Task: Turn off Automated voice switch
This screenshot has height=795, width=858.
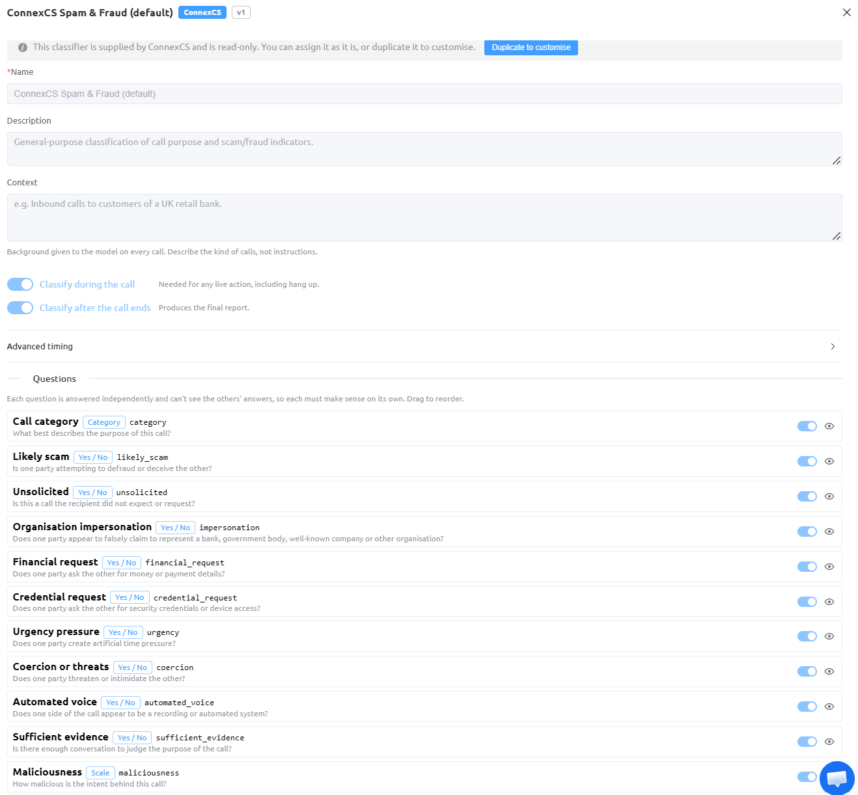Action: (807, 707)
